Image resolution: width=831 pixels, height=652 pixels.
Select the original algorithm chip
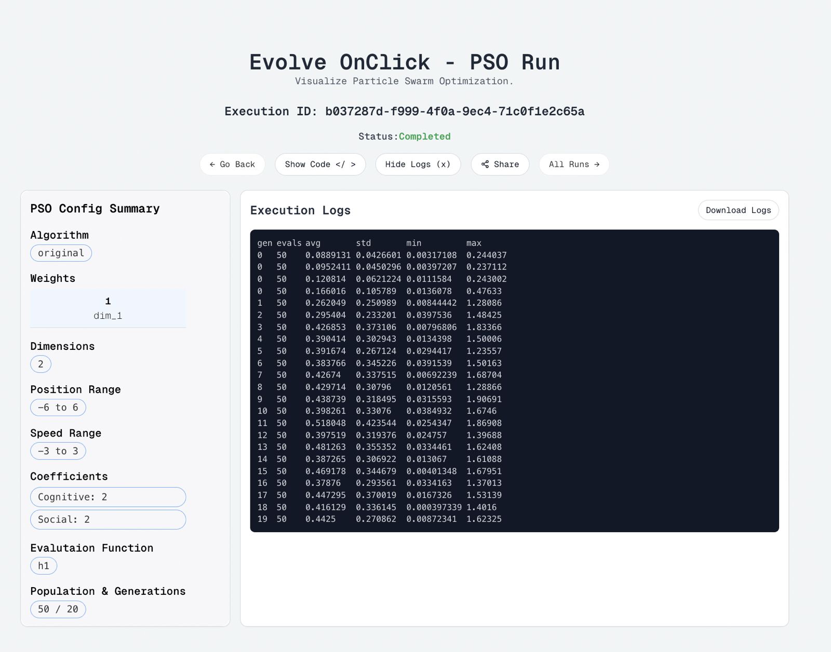[61, 253]
